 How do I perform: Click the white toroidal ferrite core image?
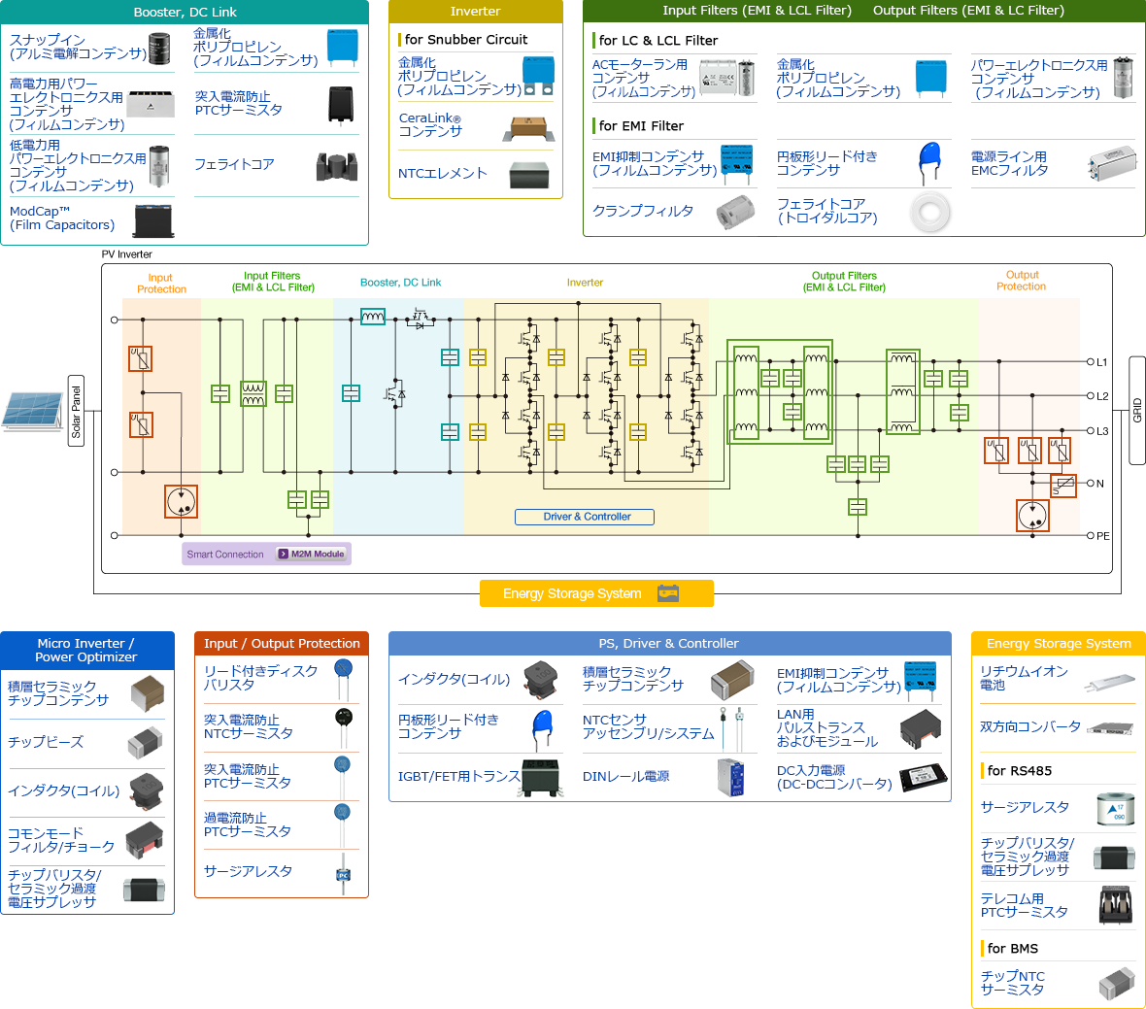tap(929, 212)
